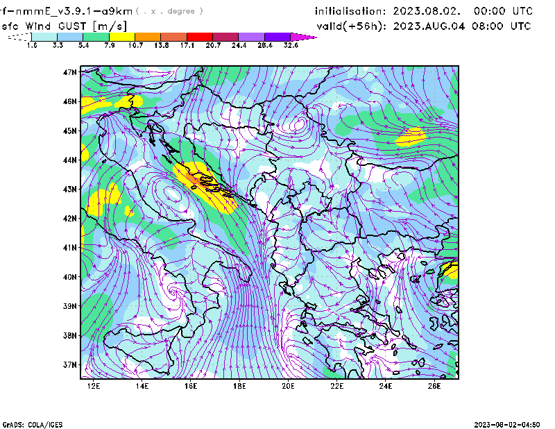Viewport: 555px width, 429px height.
Task: Click the 37N latitude label
Action: [70, 364]
